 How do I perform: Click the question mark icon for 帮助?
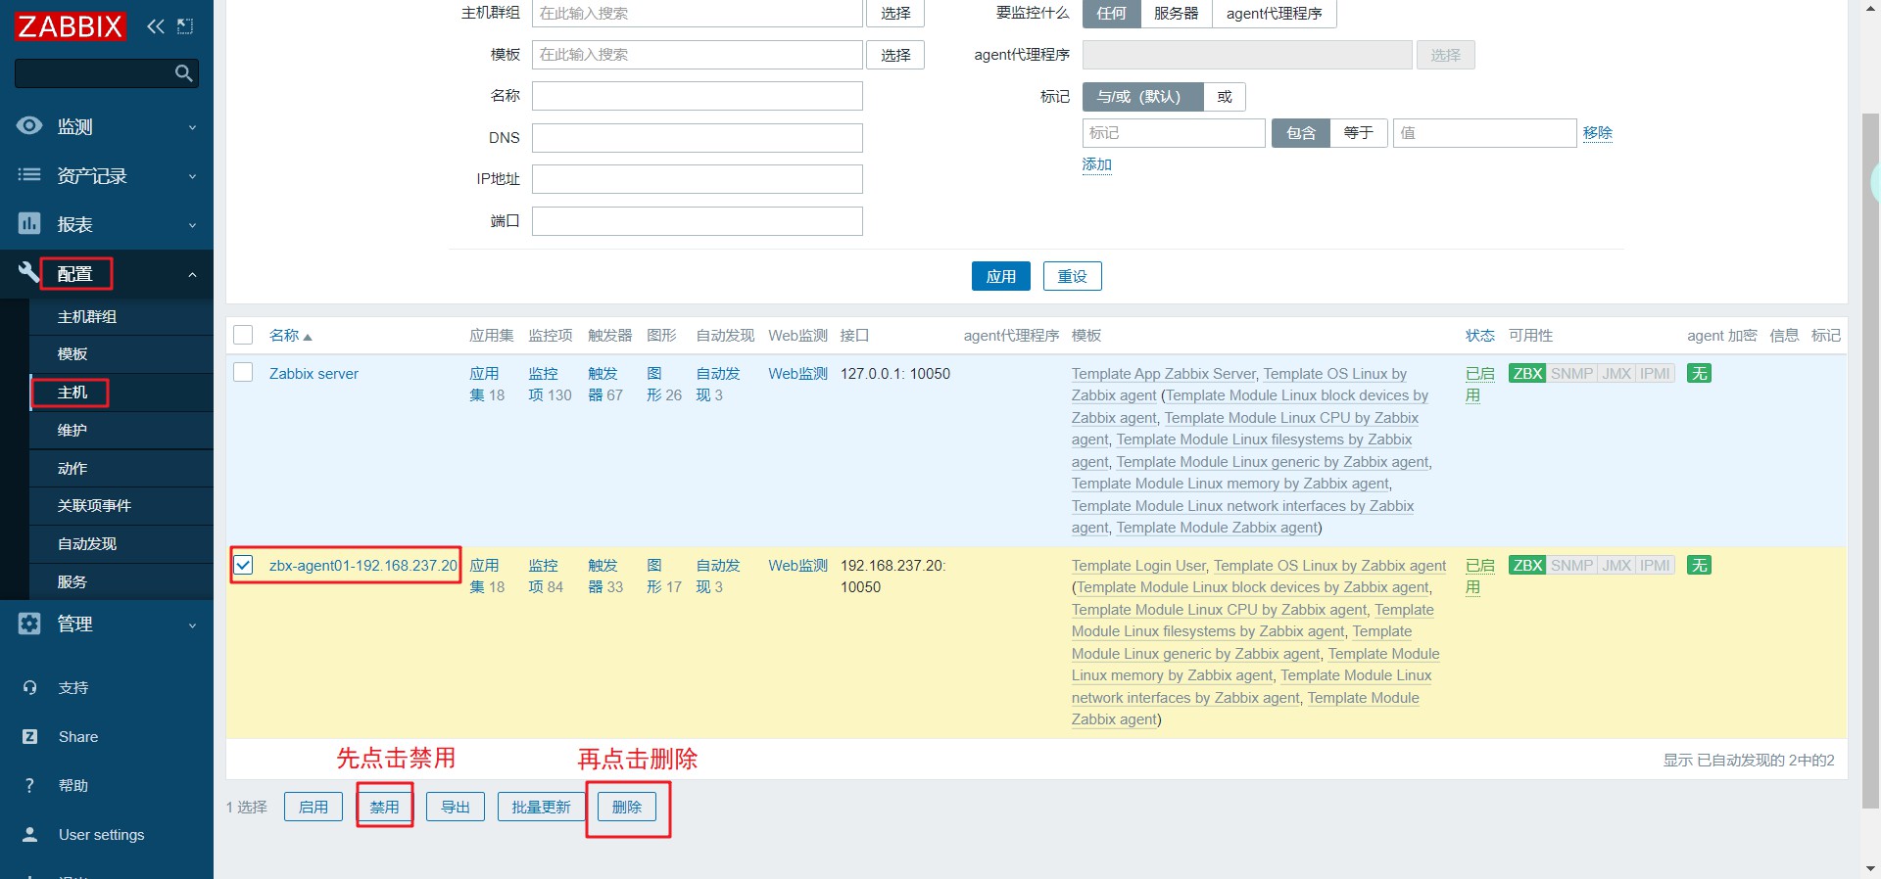(29, 785)
